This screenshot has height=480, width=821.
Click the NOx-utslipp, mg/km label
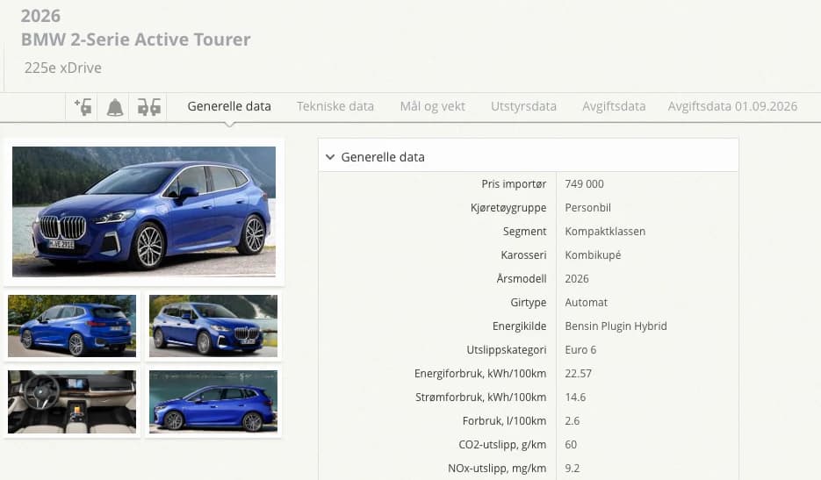pyautogui.click(x=497, y=469)
